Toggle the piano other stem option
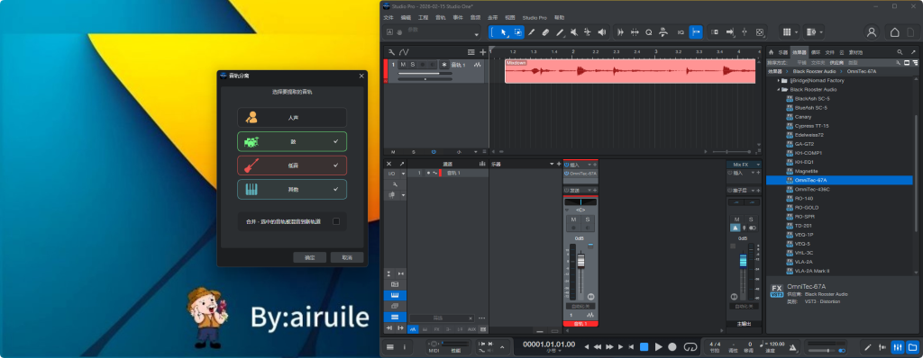Image resolution: width=923 pixels, height=358 pixels. [292, 189]
